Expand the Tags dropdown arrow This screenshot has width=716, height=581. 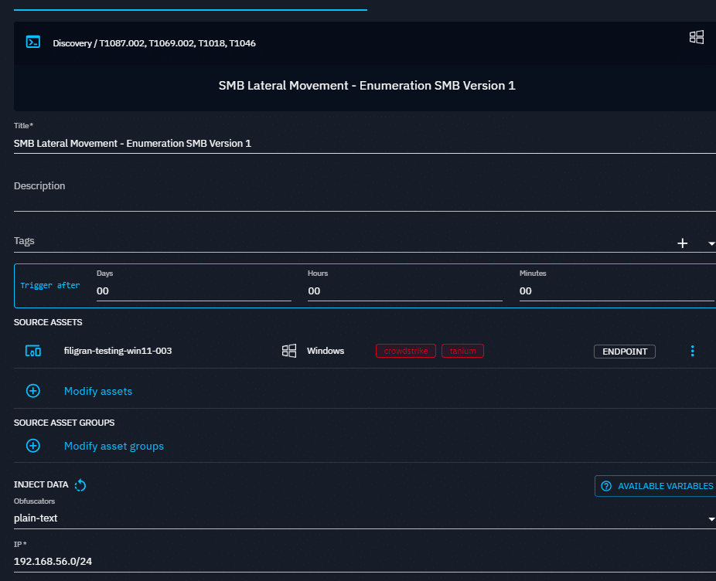click(711, 243)
